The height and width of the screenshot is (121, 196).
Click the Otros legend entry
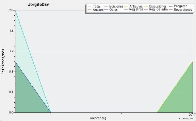[111, 9]
